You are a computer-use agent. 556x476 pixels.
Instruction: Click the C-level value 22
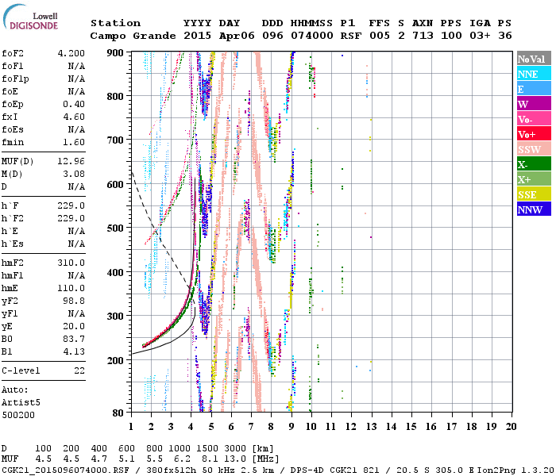tap(79, 370)
